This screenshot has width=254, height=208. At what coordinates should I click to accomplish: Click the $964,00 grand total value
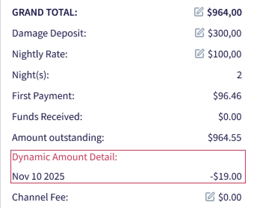(224, 12)
